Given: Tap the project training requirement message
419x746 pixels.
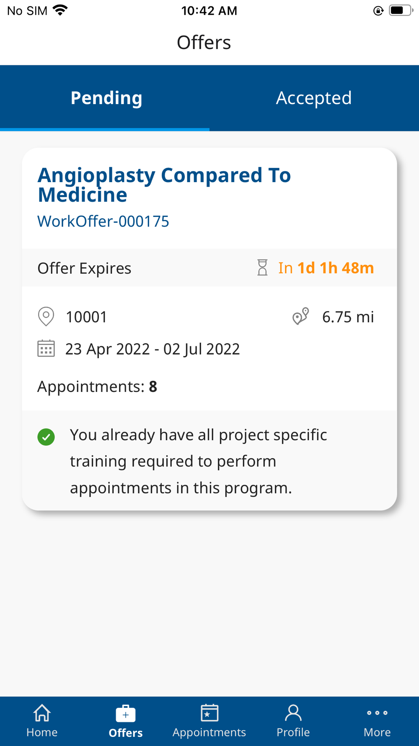Looking at the screenshot, I should 198,461.
